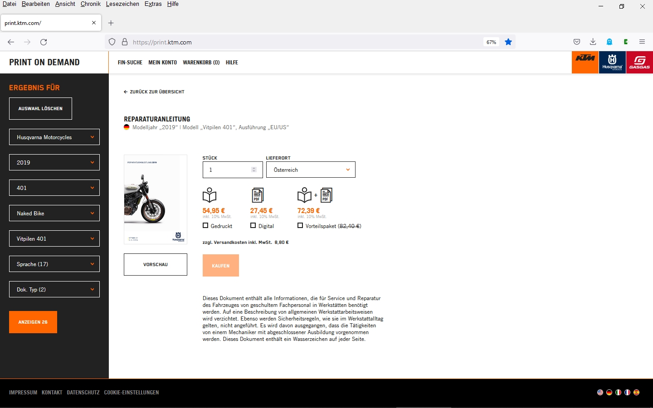Screen dimensions: 653x408
Task: Open the FIN-SUCHE menu item
Action: point(130,63)
